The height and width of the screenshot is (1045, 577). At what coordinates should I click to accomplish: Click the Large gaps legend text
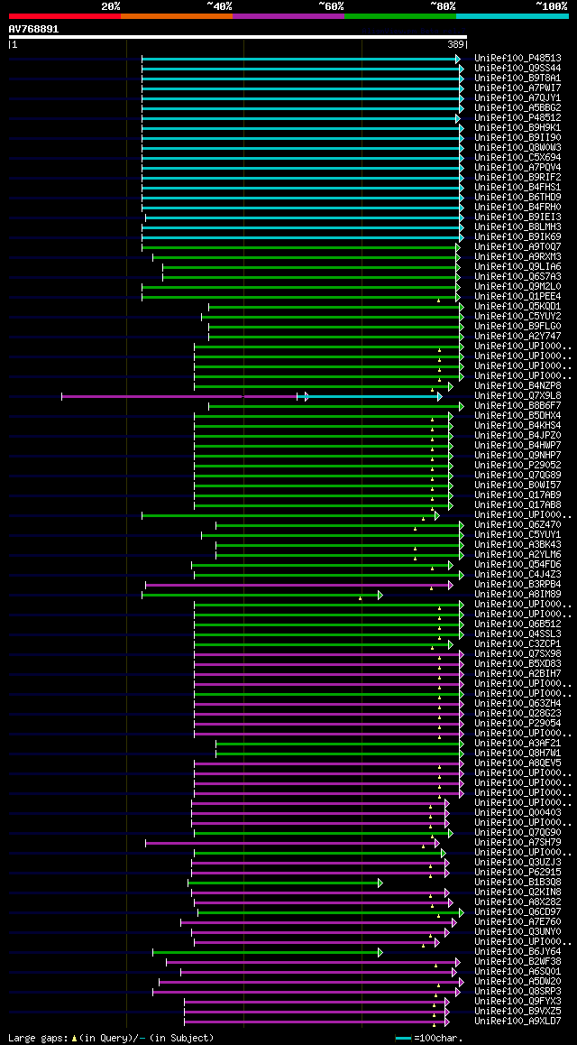coord(111,1039)
